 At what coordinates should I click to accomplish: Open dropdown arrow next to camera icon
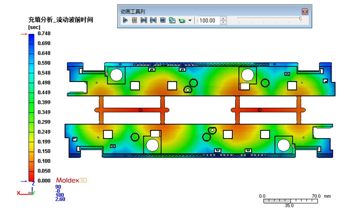click(x=190, y=20)
